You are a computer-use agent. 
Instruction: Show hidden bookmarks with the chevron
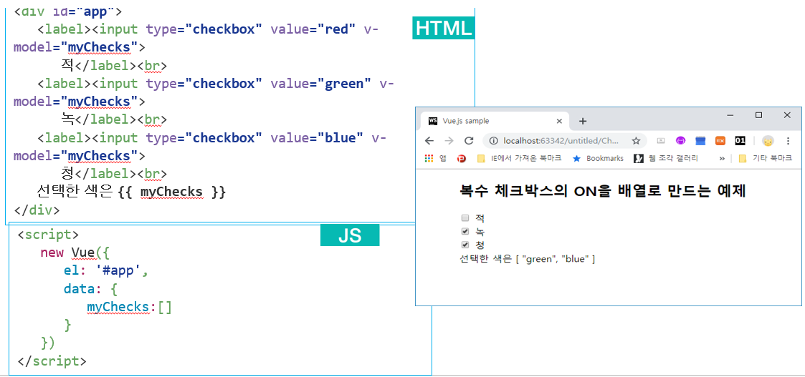coord(723,159)
